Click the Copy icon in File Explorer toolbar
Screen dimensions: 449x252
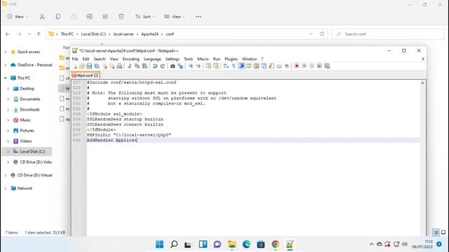[58, 17]
